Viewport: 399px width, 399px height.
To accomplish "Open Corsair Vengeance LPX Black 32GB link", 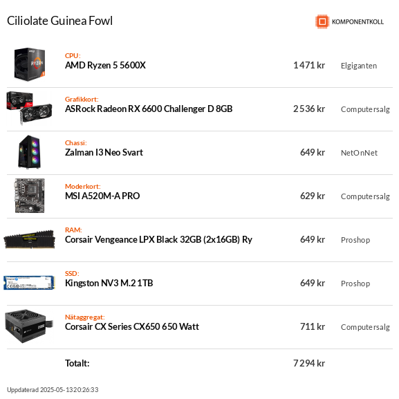I will (158, 240).
